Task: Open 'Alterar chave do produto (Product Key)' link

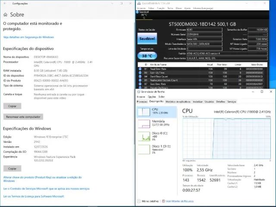Action: pos(42,179)
